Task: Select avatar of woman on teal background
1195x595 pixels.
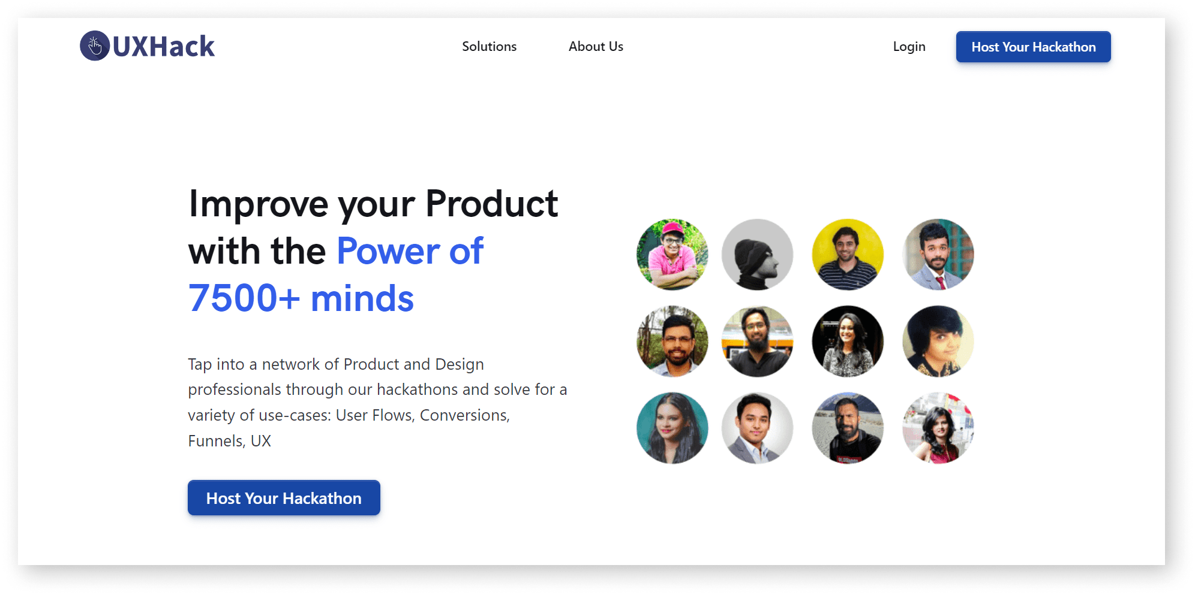Action: point(672,428)
